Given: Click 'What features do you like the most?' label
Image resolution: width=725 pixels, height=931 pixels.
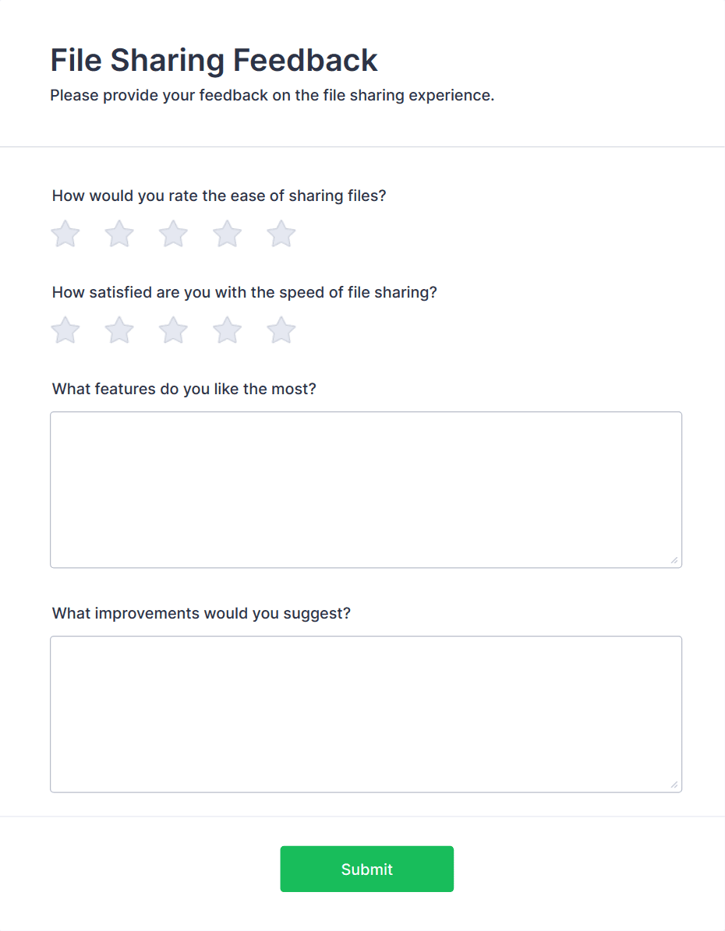Looking at the screenshot, I should click(x=184, y=389).
